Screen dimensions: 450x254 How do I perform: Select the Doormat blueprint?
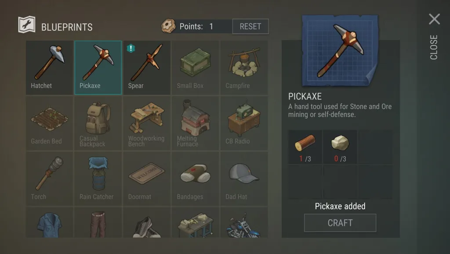pyautogui.click(x=147, y=179)
